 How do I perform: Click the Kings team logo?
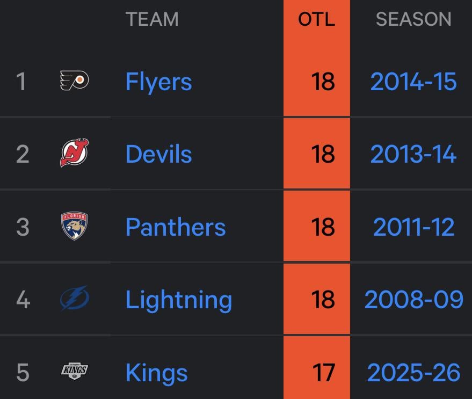coord(74,371)
